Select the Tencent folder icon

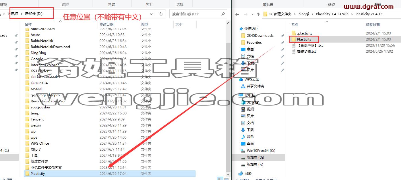27,119
